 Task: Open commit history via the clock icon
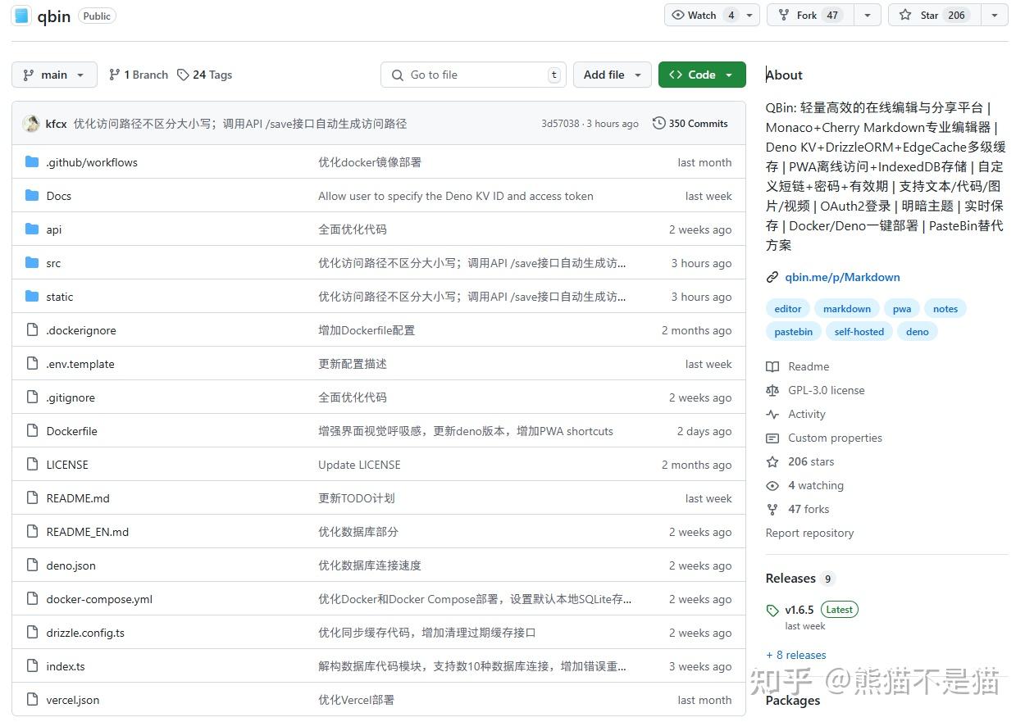(659, 123)
